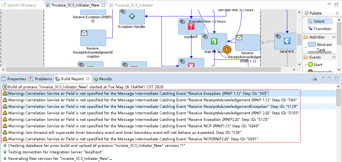Click the Start event icon

tap(310, 65)
